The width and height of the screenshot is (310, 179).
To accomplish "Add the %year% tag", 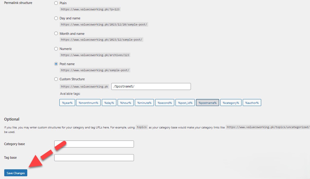I will tap(67, 103).
